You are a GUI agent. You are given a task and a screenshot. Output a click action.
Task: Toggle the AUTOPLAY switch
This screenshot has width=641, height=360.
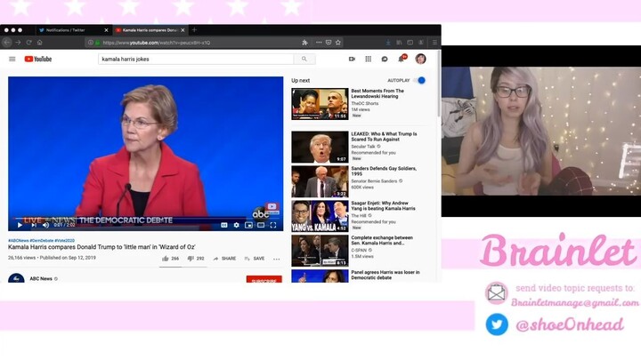point(420,80)
